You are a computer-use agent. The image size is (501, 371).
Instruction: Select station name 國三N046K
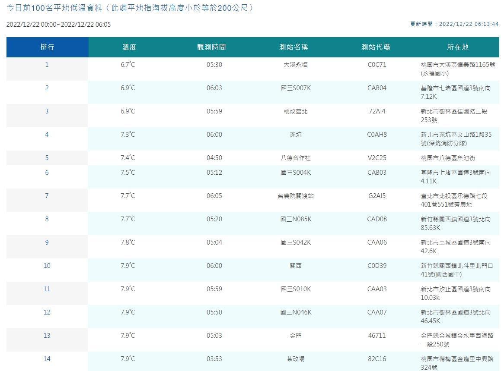296,312
